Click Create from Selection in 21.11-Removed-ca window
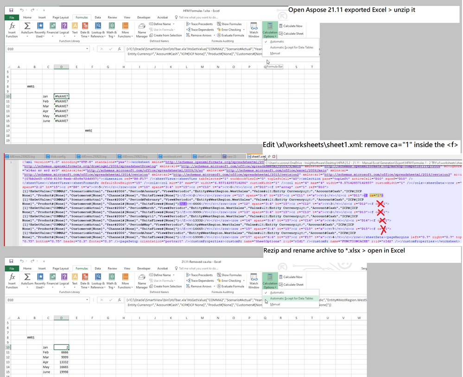463x377 pixels. click(x=165, y=286)
